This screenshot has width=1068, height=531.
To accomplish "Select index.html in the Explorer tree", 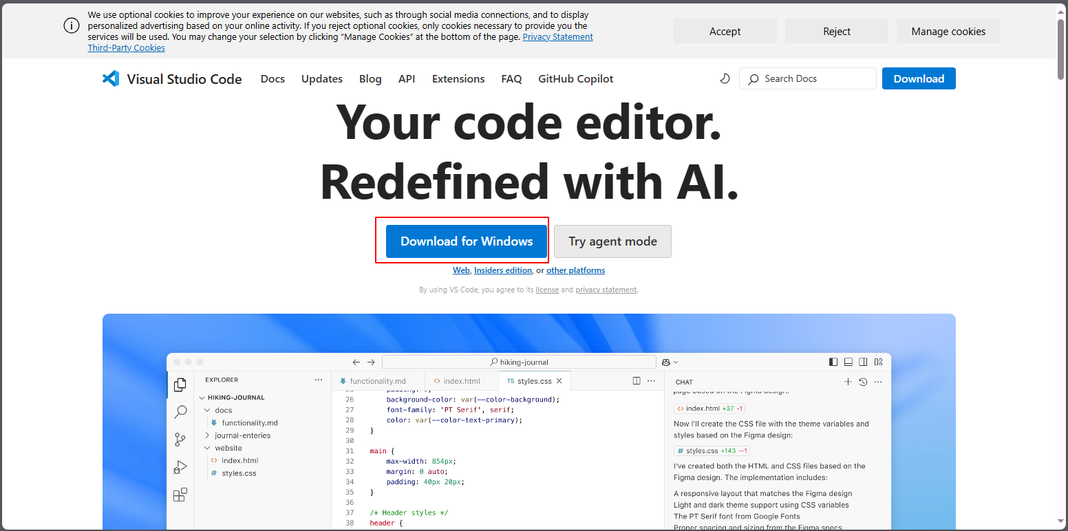I will pos(235,461).
